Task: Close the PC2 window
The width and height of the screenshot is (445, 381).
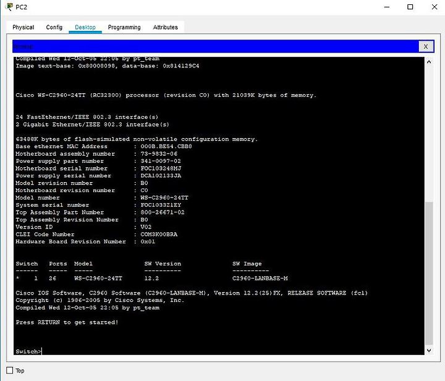Action: [x=434, y=7]
